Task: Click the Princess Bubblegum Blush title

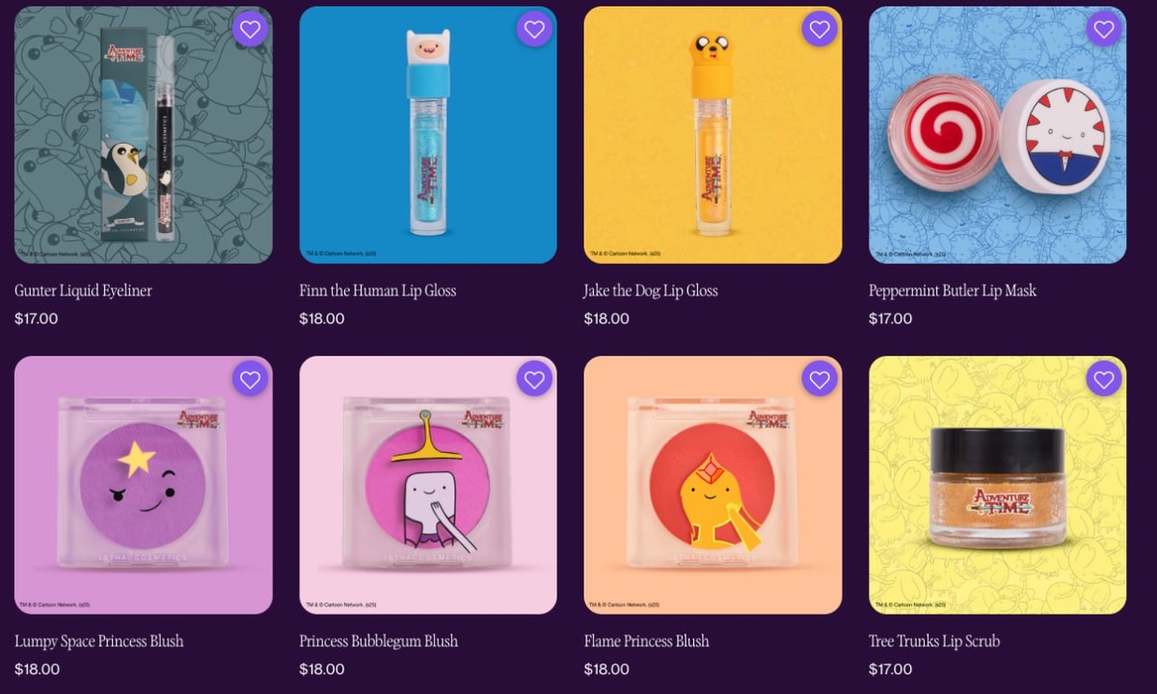Action: pos(379,641)
